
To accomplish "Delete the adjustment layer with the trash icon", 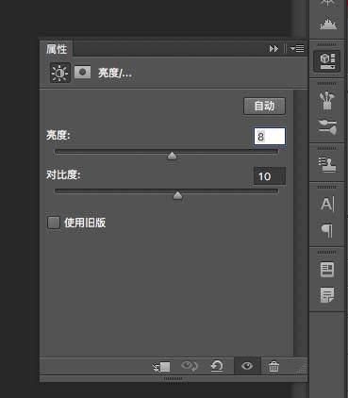I will pyautogui.click(x=273, y=367).
